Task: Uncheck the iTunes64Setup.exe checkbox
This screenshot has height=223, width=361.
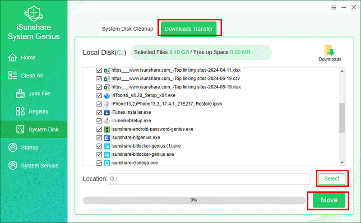Action: 99,121
